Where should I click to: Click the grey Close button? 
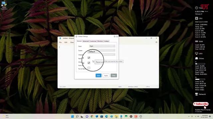(114, 76)
